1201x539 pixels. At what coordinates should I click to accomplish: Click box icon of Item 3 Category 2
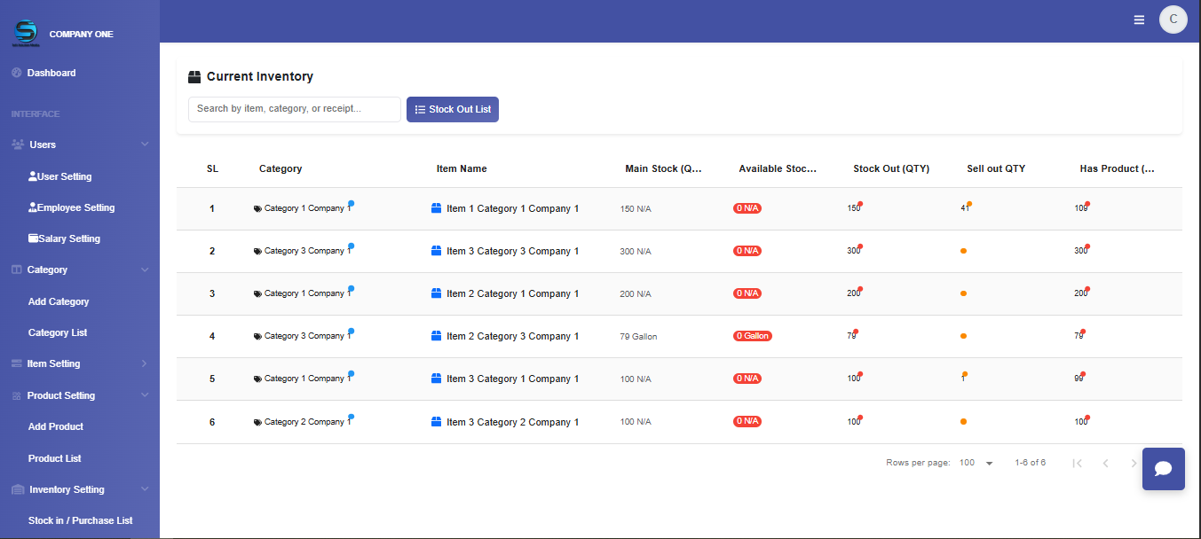[436, 422]
